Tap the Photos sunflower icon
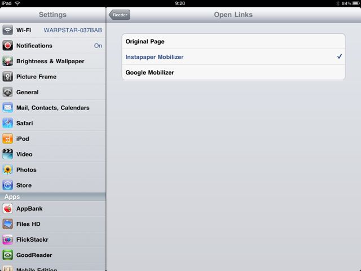Viewport: 361px width, 271px height. click(x=7, y=169)
